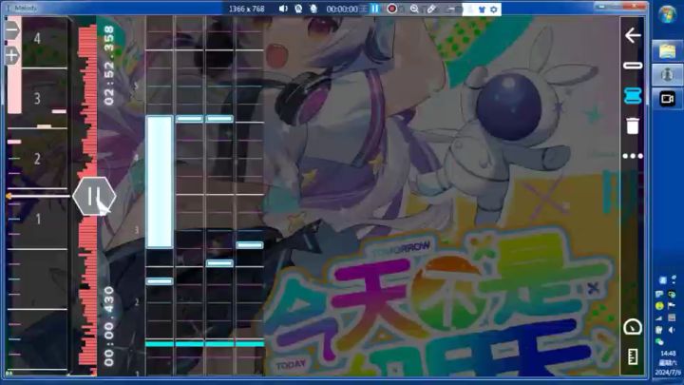Select the cyan long note tool

[x=633, y=96]
